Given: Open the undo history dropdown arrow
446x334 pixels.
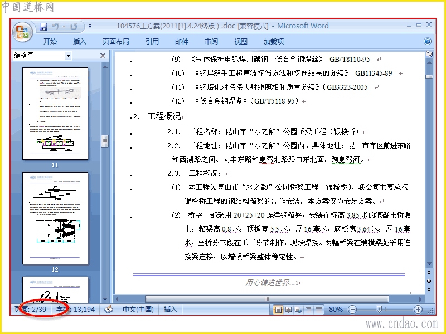Looking at the screenshot, I should coord(64,27).
